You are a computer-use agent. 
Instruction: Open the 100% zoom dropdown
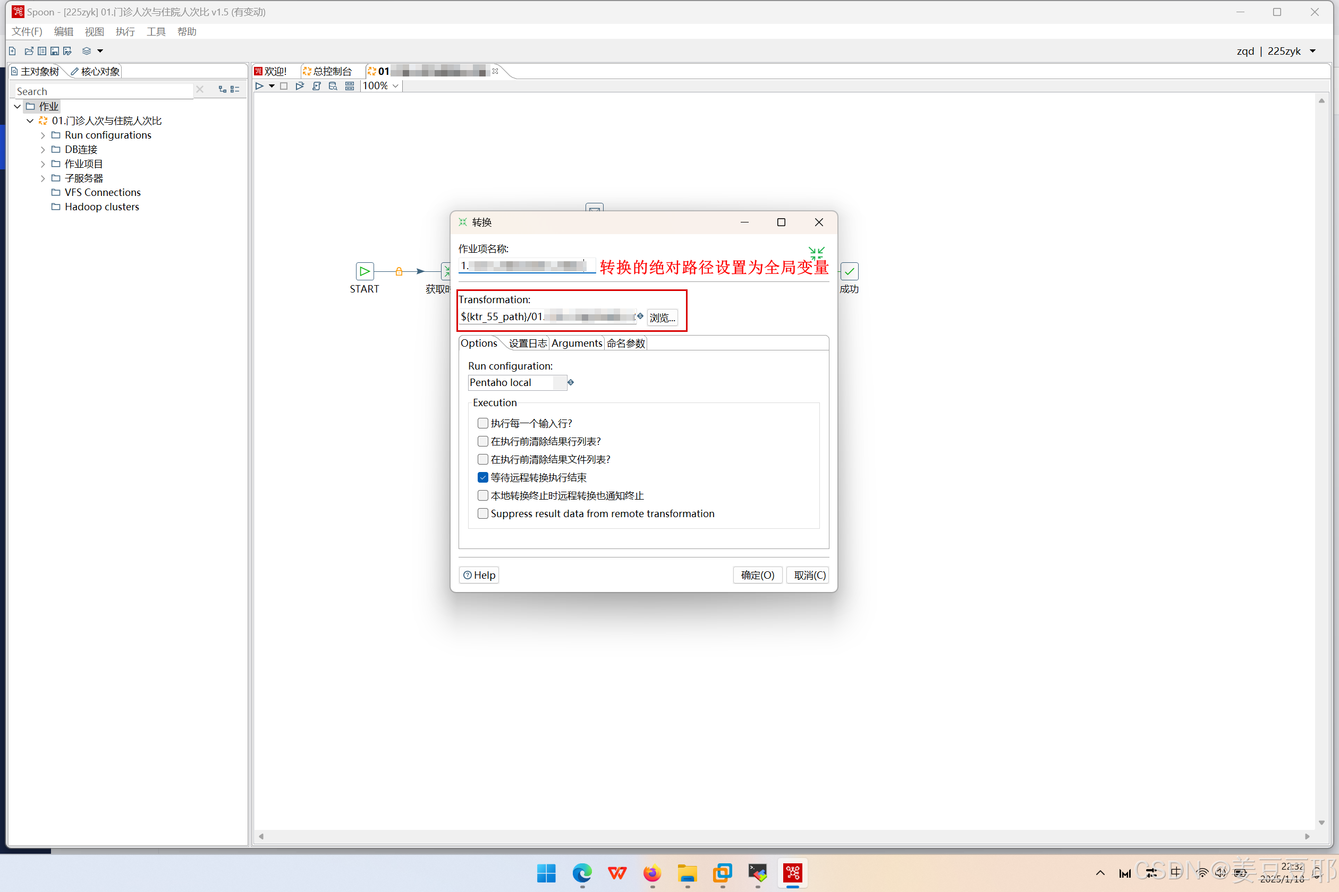click(x=396, y=86)
